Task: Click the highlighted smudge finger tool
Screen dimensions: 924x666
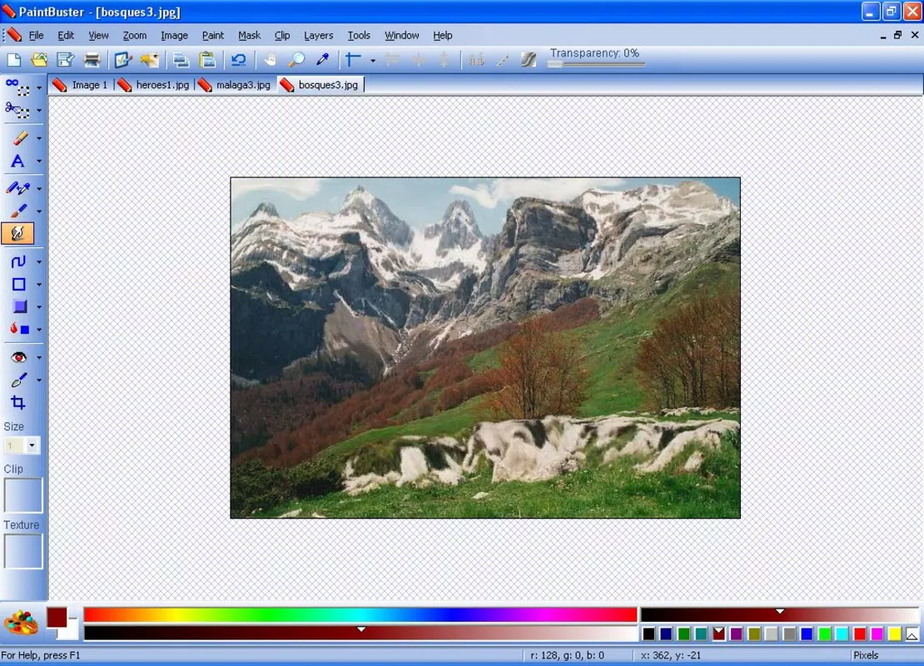Action: pyautogui.click(x=17, y=233)
